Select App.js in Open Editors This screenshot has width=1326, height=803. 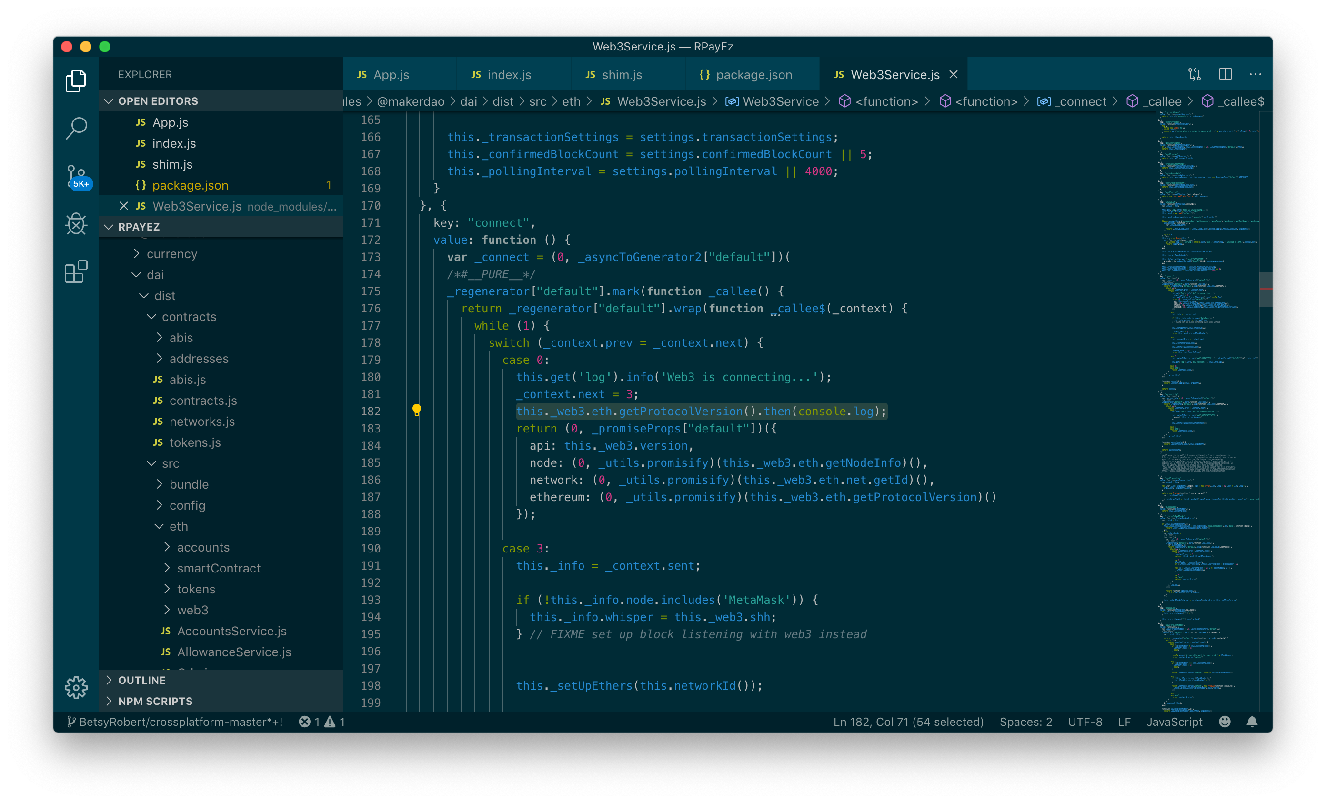[221, 122]
